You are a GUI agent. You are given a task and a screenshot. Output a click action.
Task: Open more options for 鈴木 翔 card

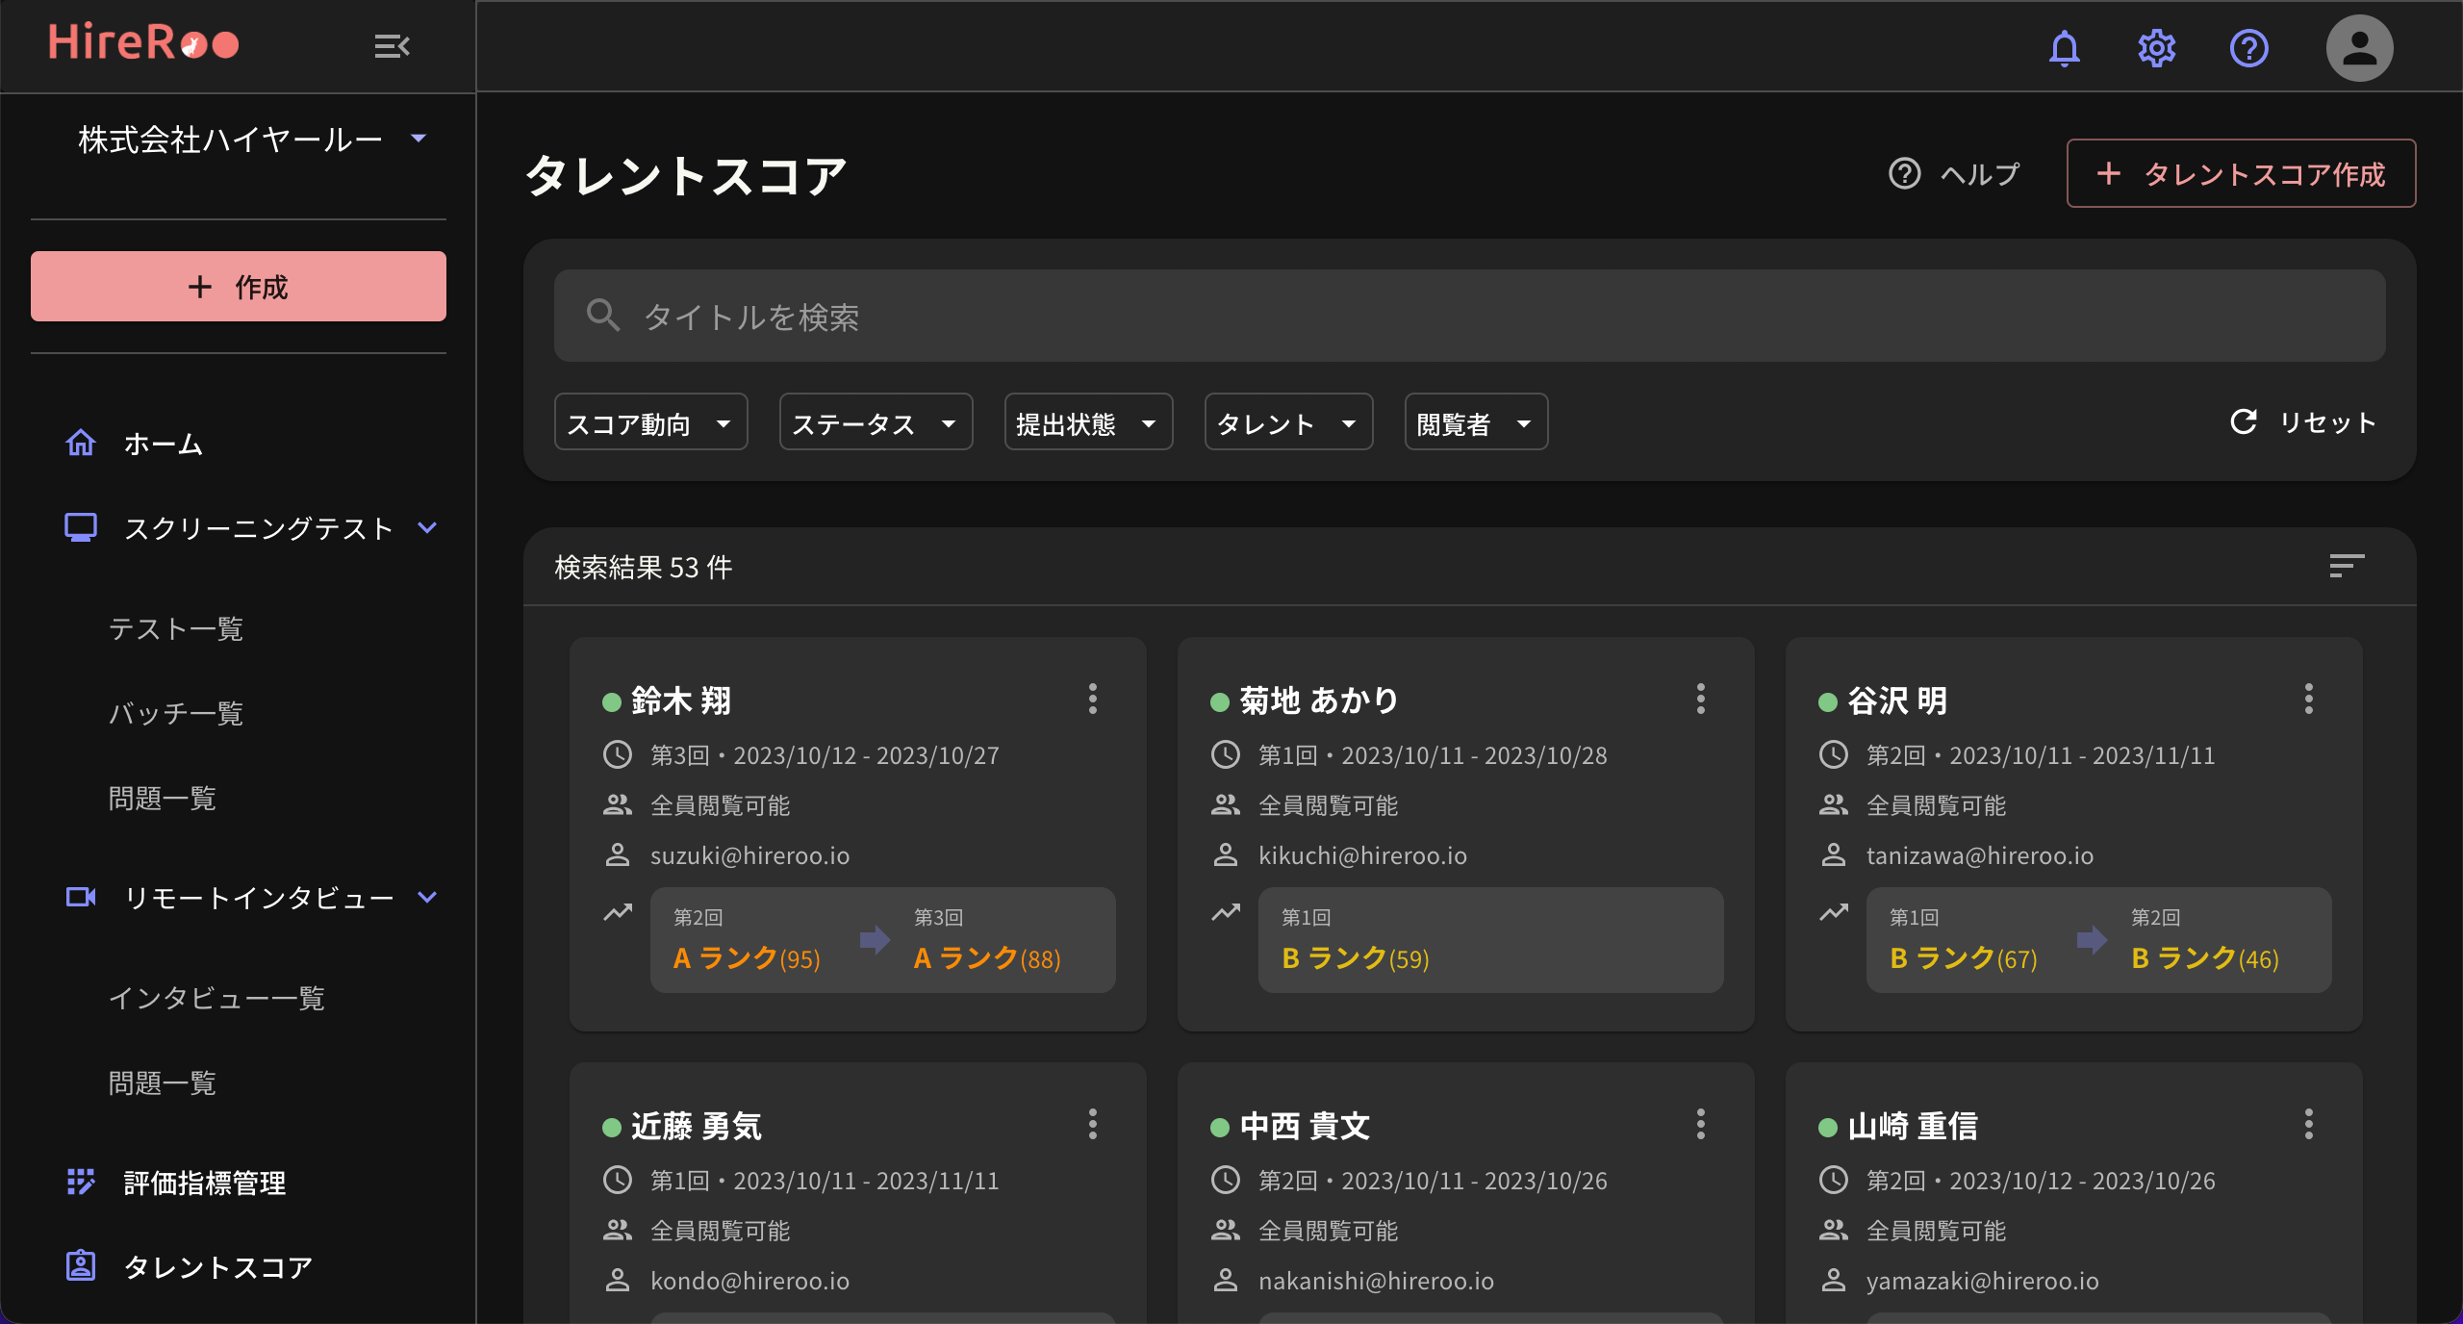tap(1092, 699)
